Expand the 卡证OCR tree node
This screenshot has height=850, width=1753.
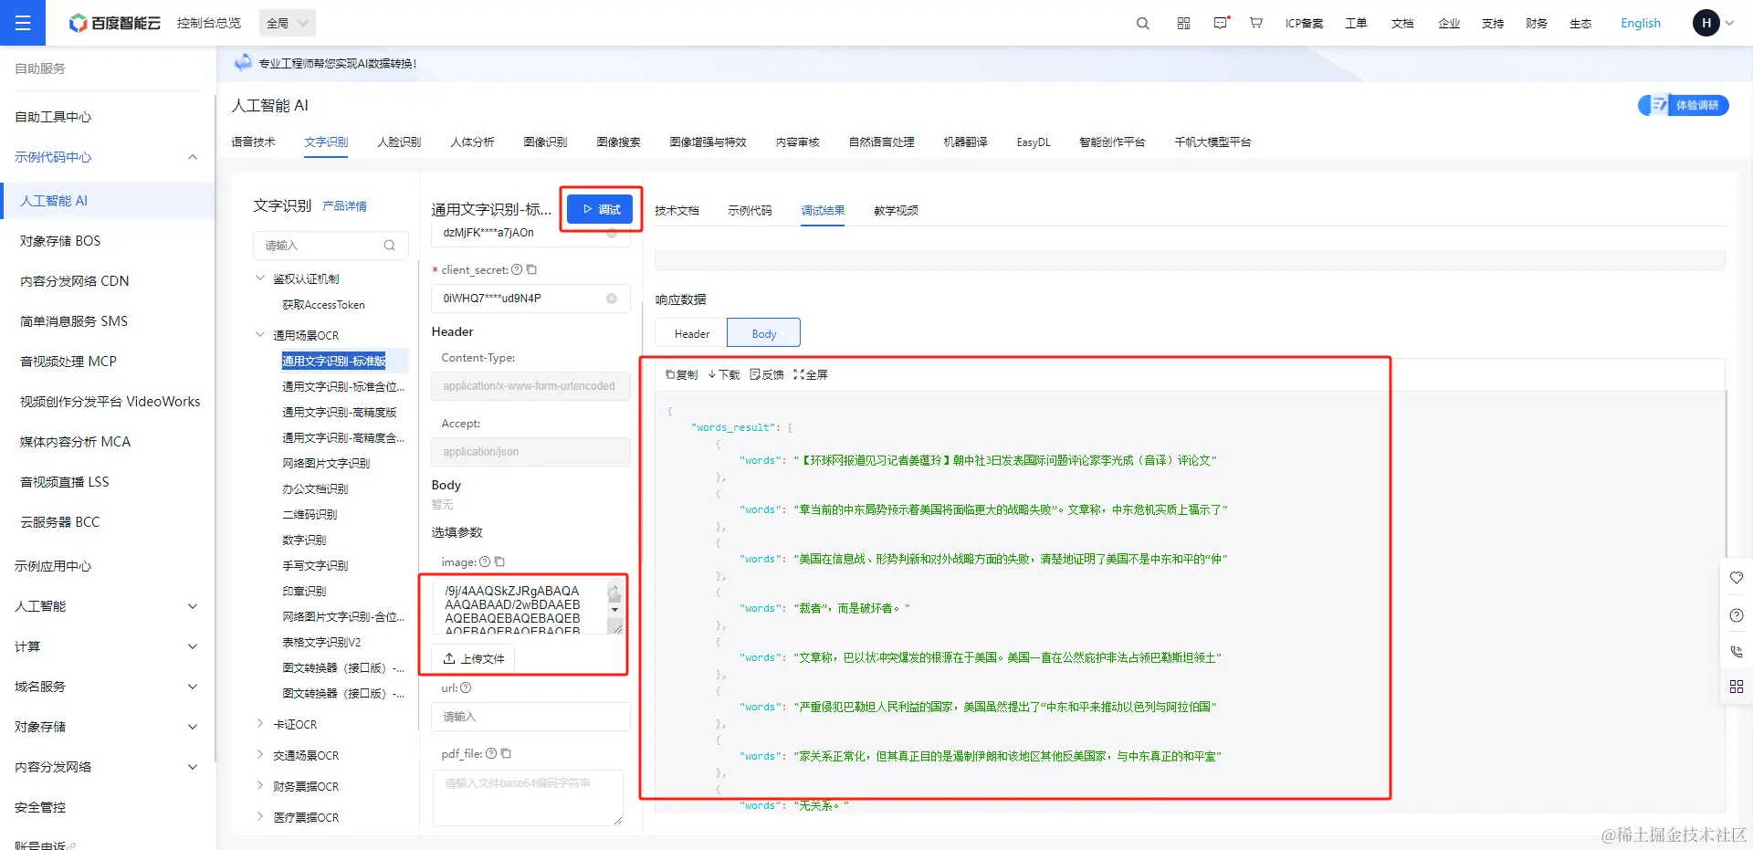260,724
